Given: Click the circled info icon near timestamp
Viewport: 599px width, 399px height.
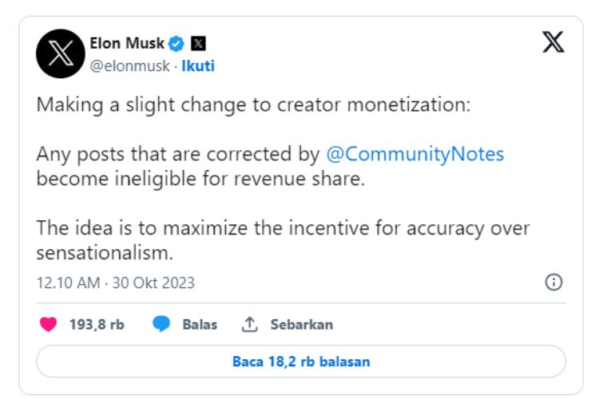Looking at the screenshot, I should point(553,282).
